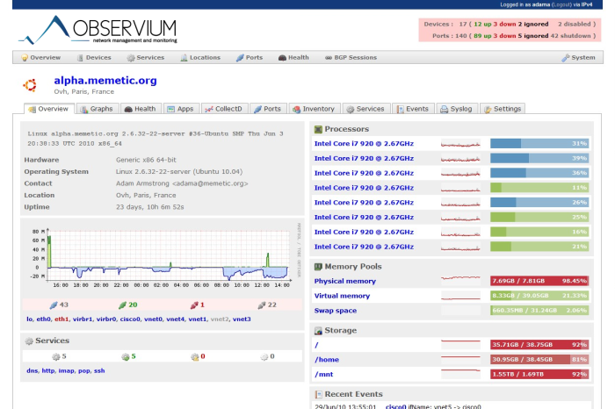Open the Health menu in top navigation bar
Viewport: 615px width, 409px height.
[293, 58]
